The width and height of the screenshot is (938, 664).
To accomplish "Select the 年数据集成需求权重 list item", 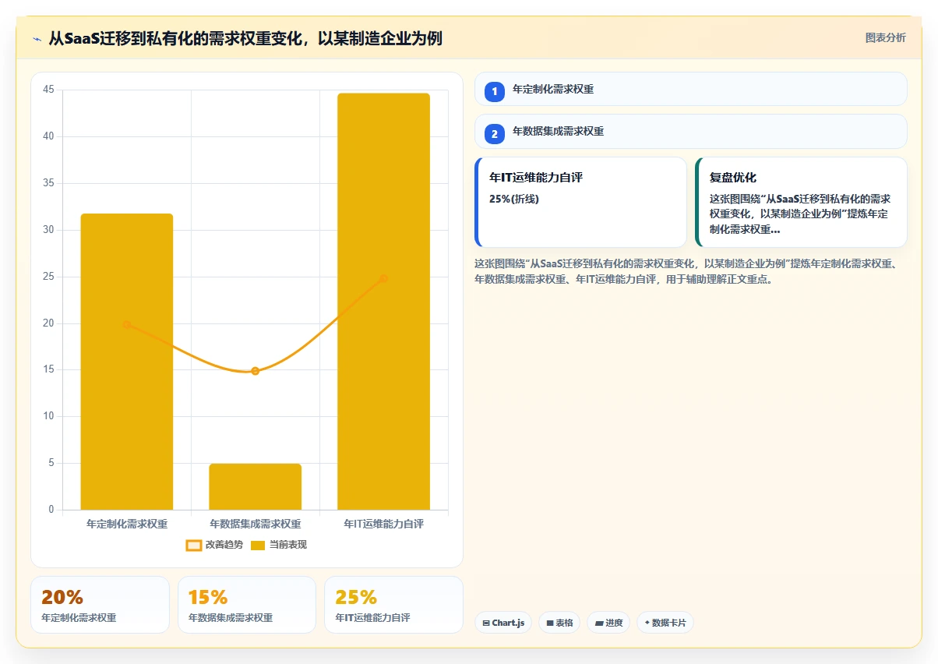I will [x=691, y=132].
